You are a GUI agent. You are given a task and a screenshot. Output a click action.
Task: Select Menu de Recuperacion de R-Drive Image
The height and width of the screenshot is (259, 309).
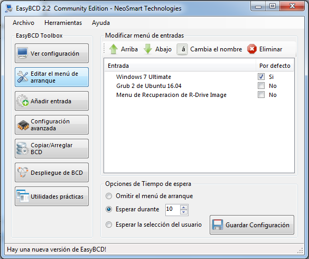[x=171, y=95]
